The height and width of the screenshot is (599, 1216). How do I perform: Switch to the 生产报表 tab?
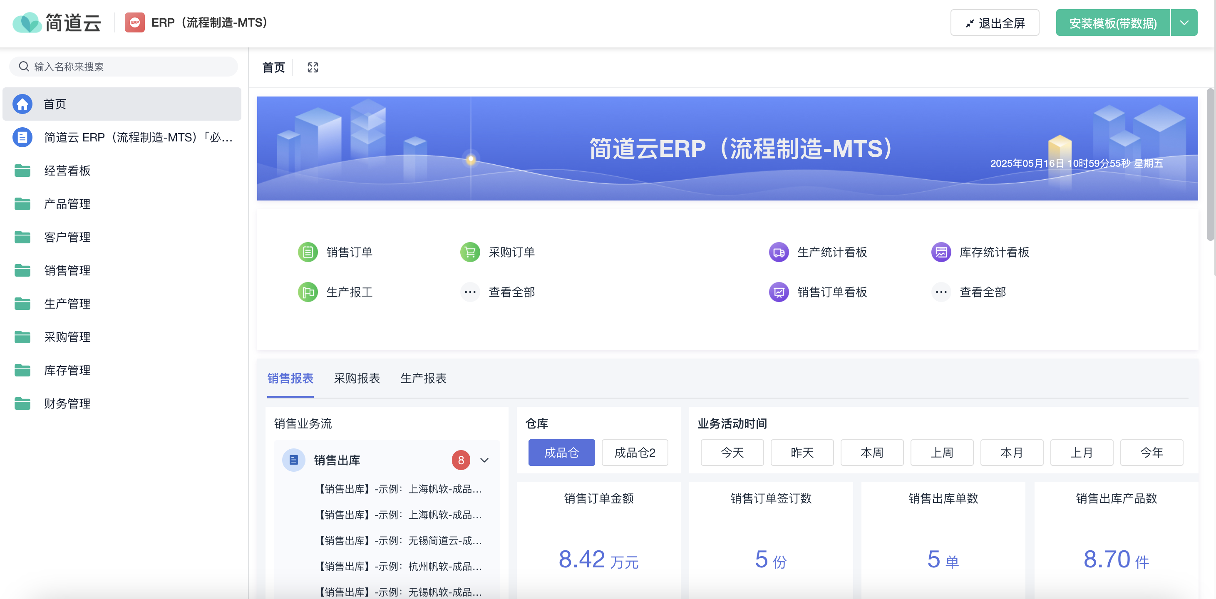click(423, 378)
